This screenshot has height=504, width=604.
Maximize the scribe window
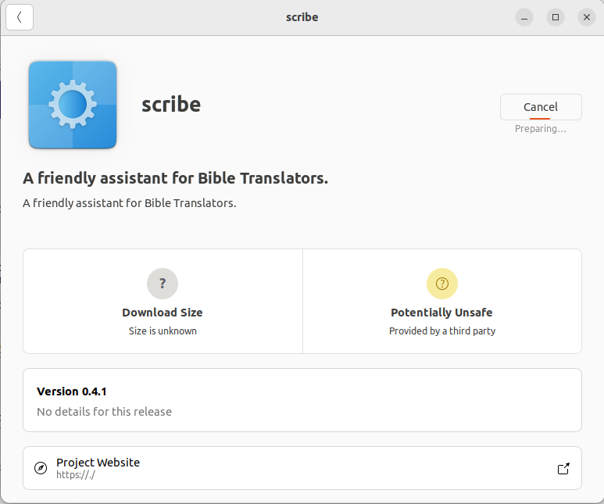click(556, 17)
